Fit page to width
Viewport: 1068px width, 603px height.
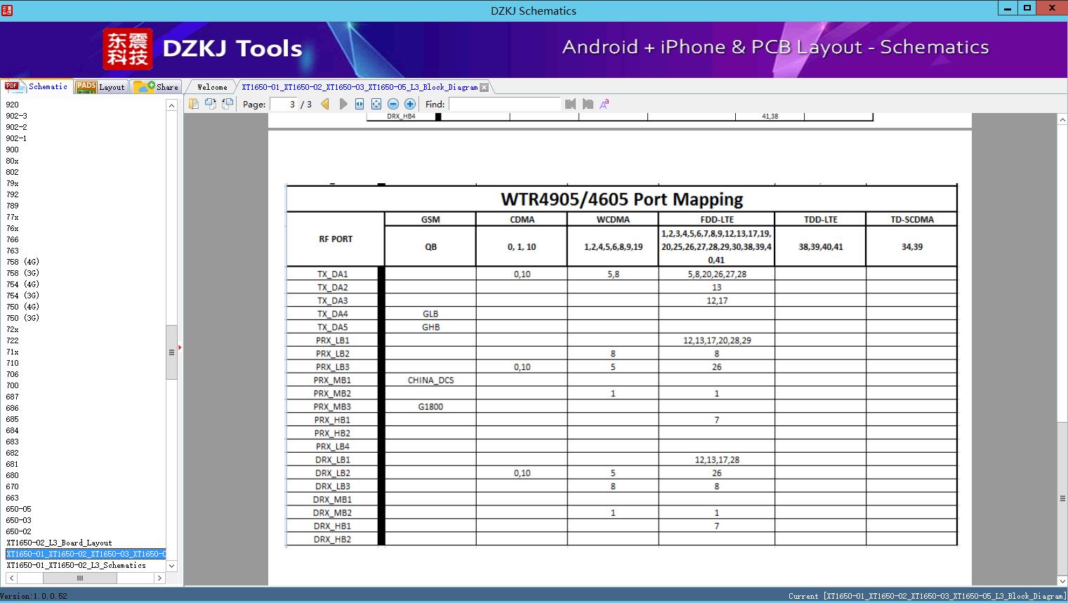click(360, 104)
